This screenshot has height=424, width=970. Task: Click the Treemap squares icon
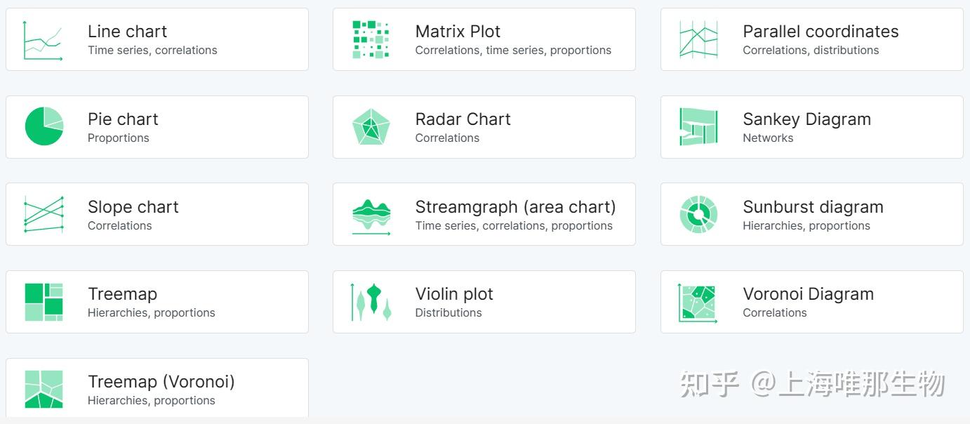(x=44, y=302)
